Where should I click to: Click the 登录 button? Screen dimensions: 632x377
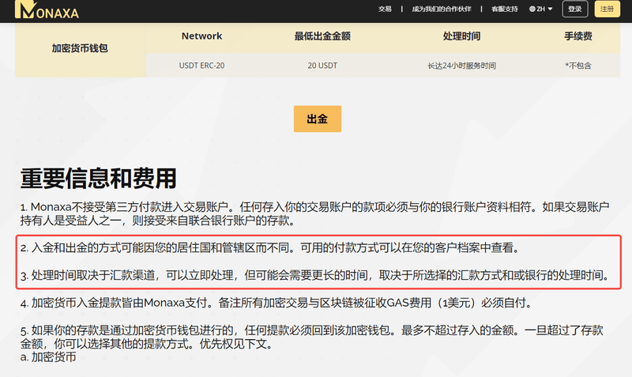click(x=575, y=9)
